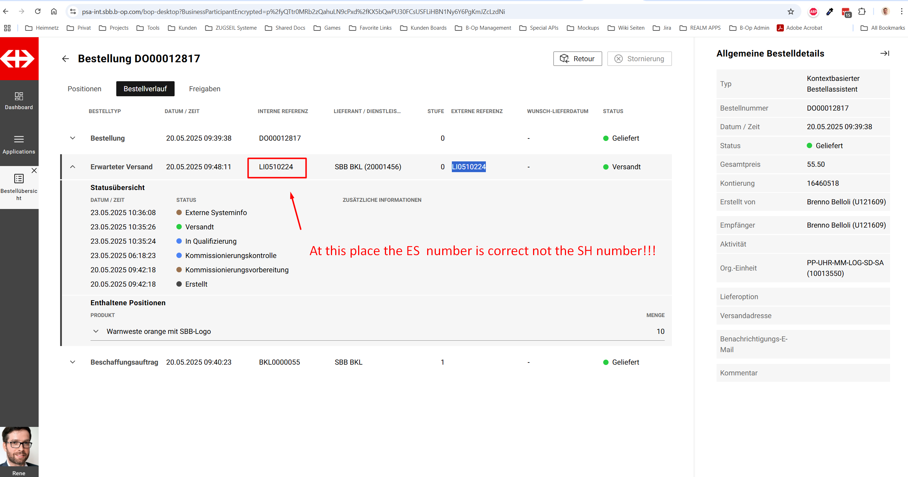Close the Bestellübersicht sidebar tab
Viewport: 908px width, 477px height.
34,171
